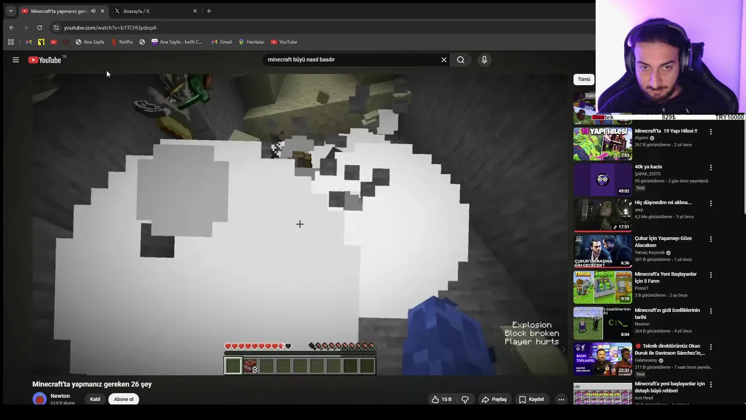Click the PotenT channel name
This screenshot has height=420, width=746.
(x=642, y=288)
